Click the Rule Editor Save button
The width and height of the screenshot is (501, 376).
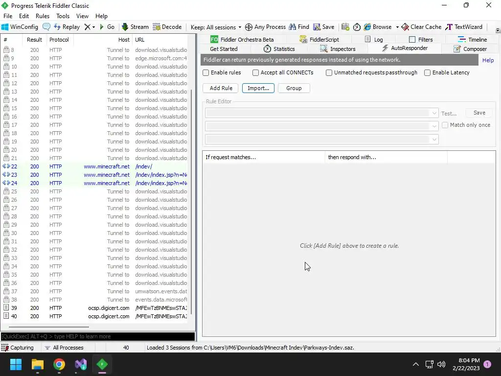coord(479,113)
